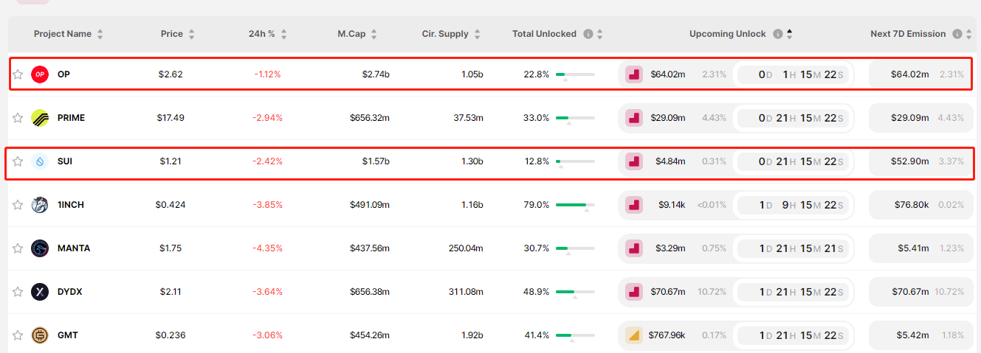981x353 pixels.
Task: Click the GMT token logo
Action: point(40,335)
